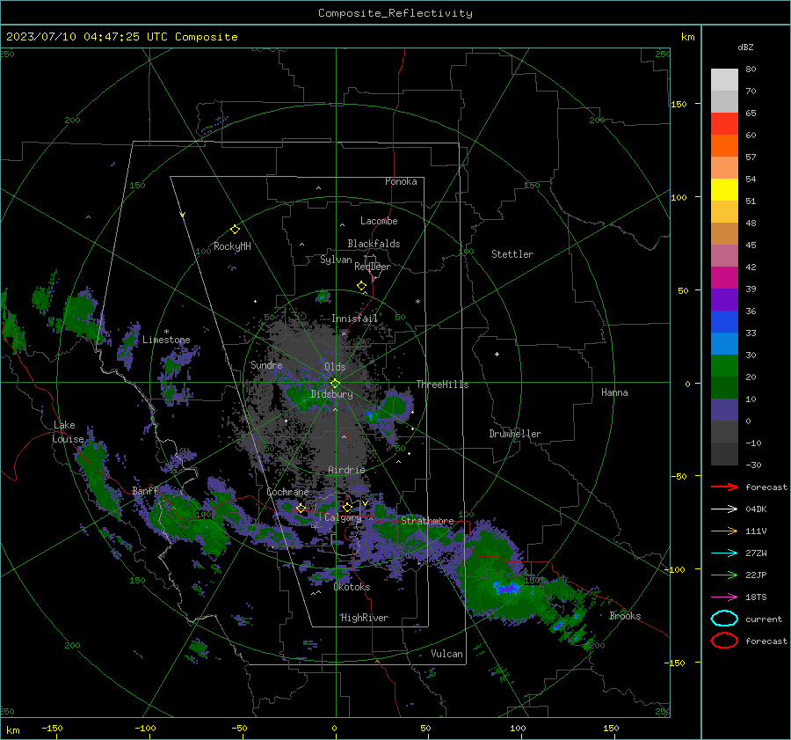Viewport: 791px width, 740px height.
Task: Click the Strathmore label
Action: click(x=427, y=521)
